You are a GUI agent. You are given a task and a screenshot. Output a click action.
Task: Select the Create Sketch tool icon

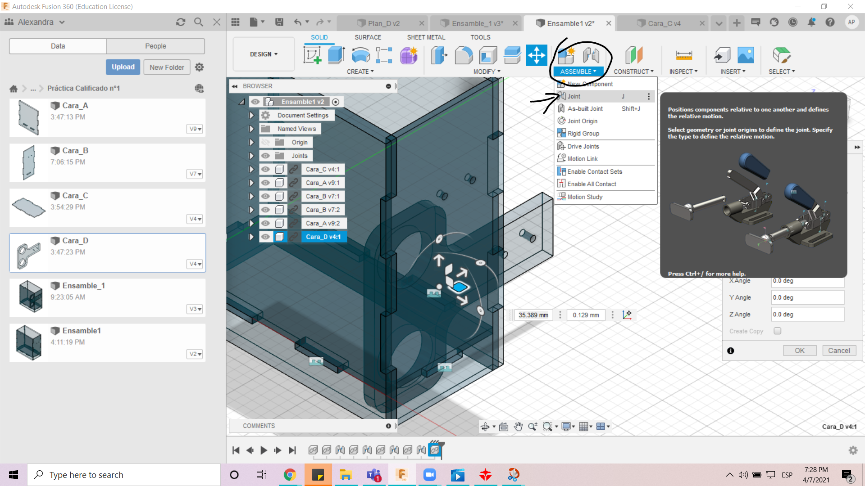pos(312,55)
